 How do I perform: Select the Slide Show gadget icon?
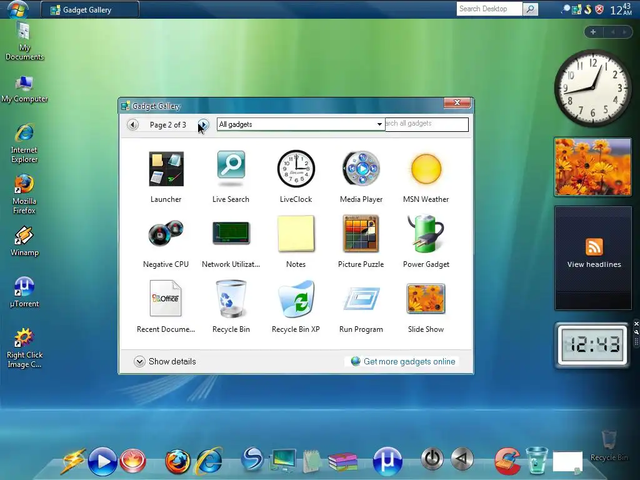click(x=426, y=298)
